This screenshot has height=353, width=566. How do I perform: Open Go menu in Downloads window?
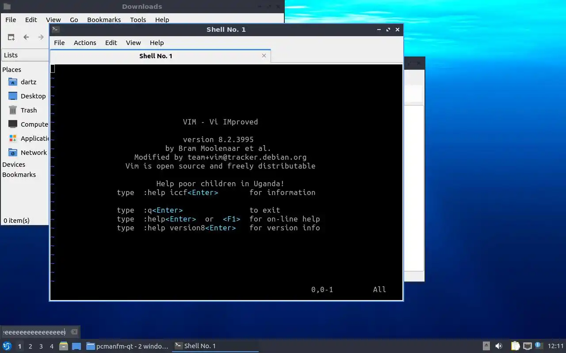(x=74, y=19)
